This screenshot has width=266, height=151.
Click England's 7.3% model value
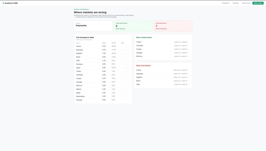(104, 53)
